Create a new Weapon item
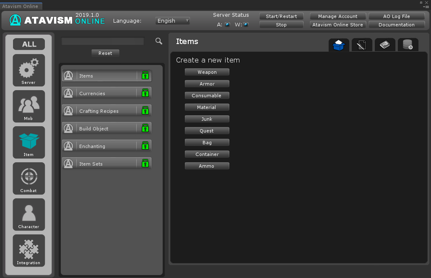 click(x=207, y=72)
